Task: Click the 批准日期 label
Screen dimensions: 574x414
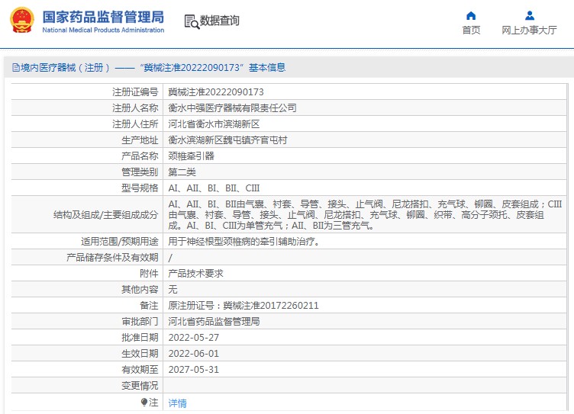Action: coord(140,338)
